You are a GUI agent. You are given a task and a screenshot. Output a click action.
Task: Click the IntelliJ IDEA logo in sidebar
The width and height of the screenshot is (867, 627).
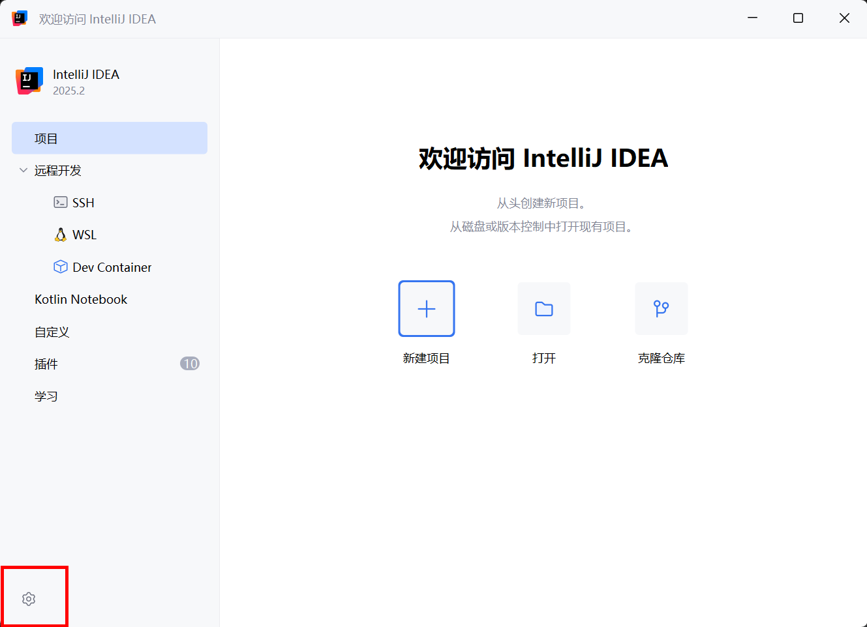(x=29, y=81)
